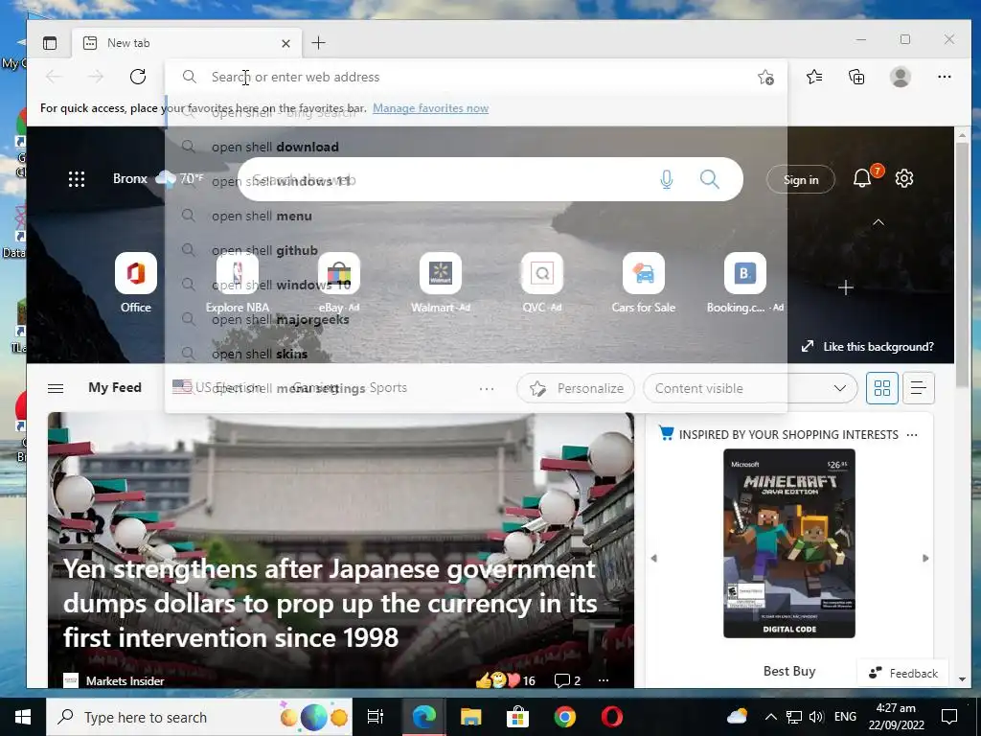Open a new tab with plus button

318,42
